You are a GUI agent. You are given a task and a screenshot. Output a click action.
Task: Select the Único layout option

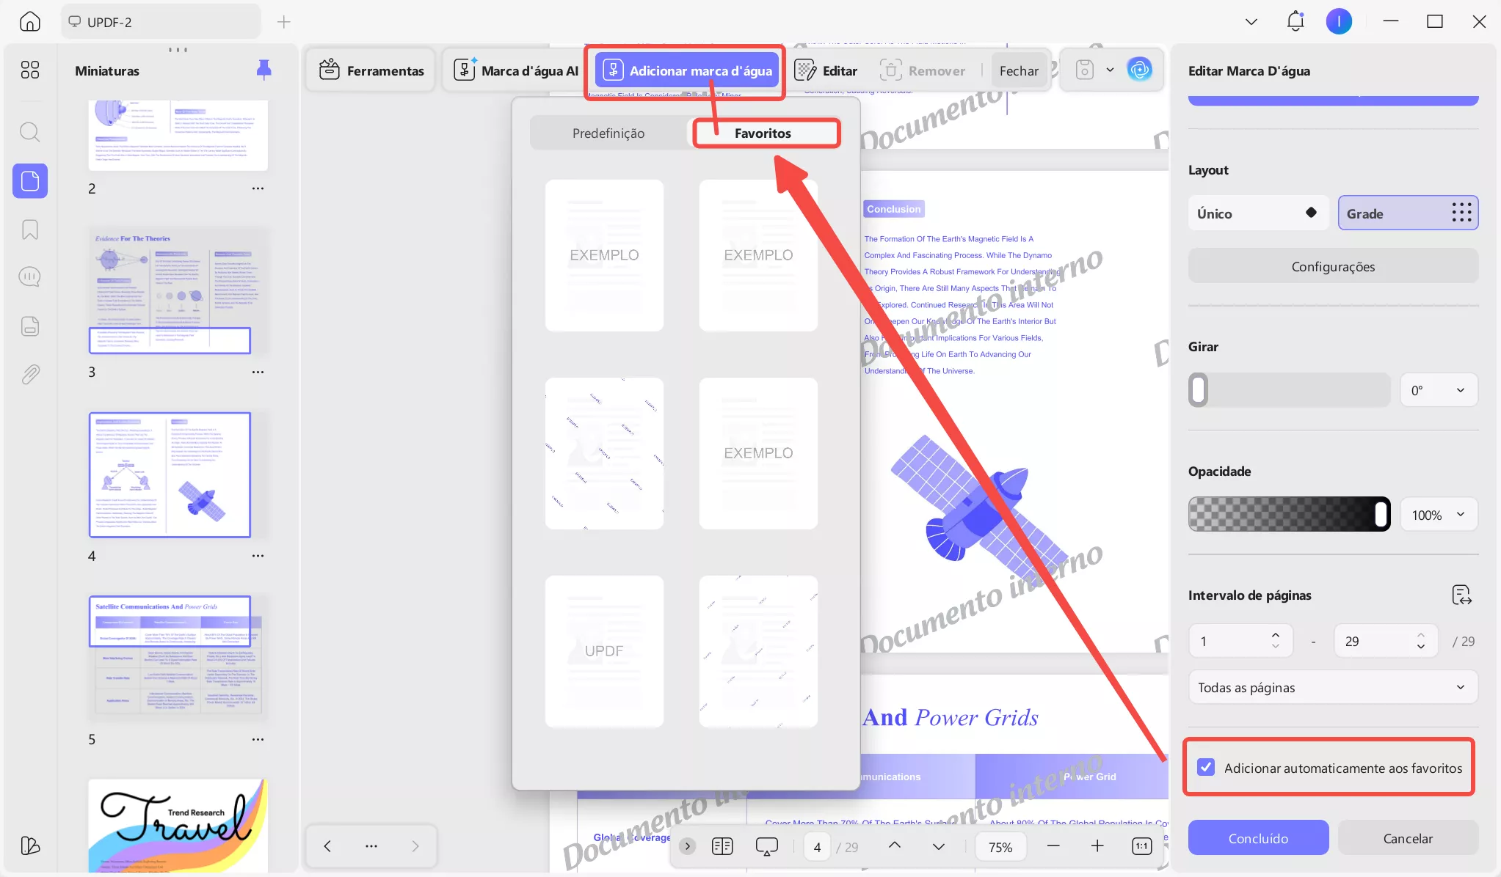click(x=1258, y=213)
